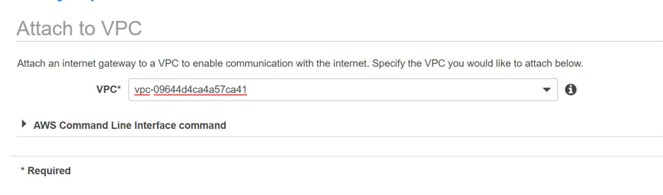Click the Attach to VPC heading

79,29
